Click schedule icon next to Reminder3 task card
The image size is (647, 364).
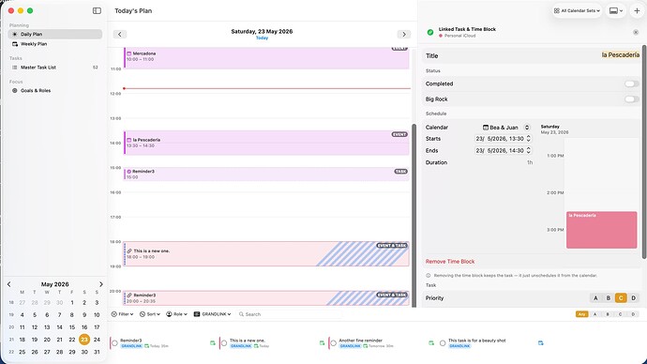click(213, 343)
